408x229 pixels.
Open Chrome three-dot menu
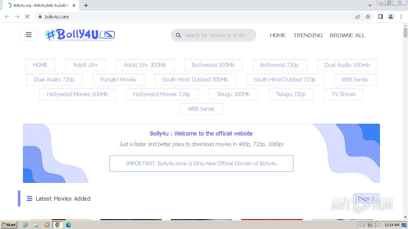(x=401, y=17)
